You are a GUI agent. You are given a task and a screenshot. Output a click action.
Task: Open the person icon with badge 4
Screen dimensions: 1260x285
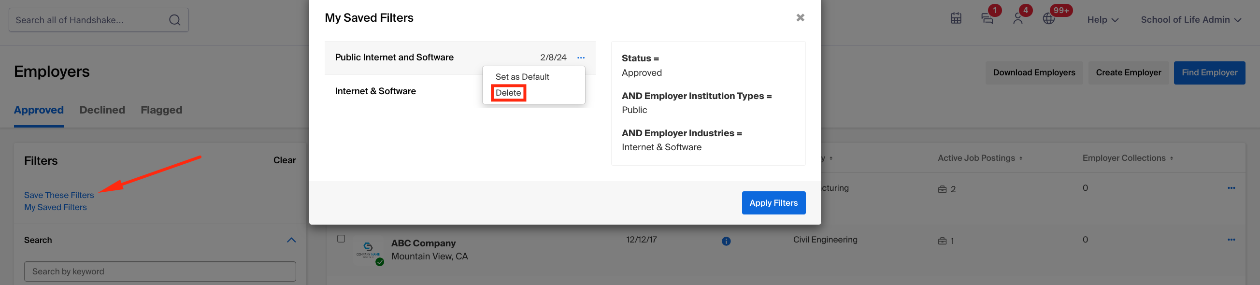coord(1018,19)
